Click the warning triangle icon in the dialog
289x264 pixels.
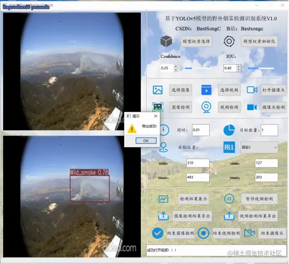132,129
